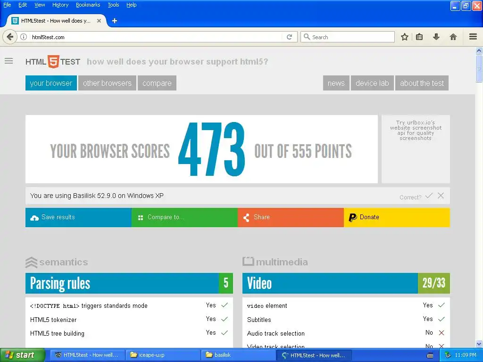Switch to basilisk folder taskbar item
483x362 pixels.
239,355
